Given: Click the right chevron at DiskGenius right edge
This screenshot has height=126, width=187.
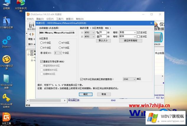Looking at the screenshot, I should click(162, 76).
